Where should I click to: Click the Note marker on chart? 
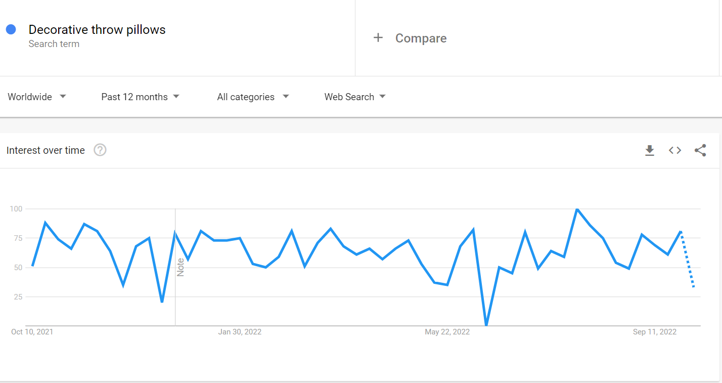pos(180,267)
